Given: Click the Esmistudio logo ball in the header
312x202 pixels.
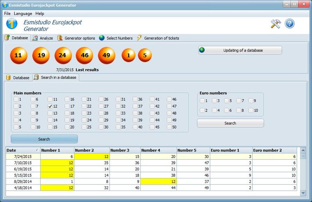Looking at the screenshot, I should (x=12, y=24).
